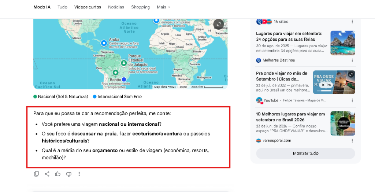The height and width of the screenshot is (192, 375).
Task: Open the map Terms link
Action: click(x=183, y=87)
